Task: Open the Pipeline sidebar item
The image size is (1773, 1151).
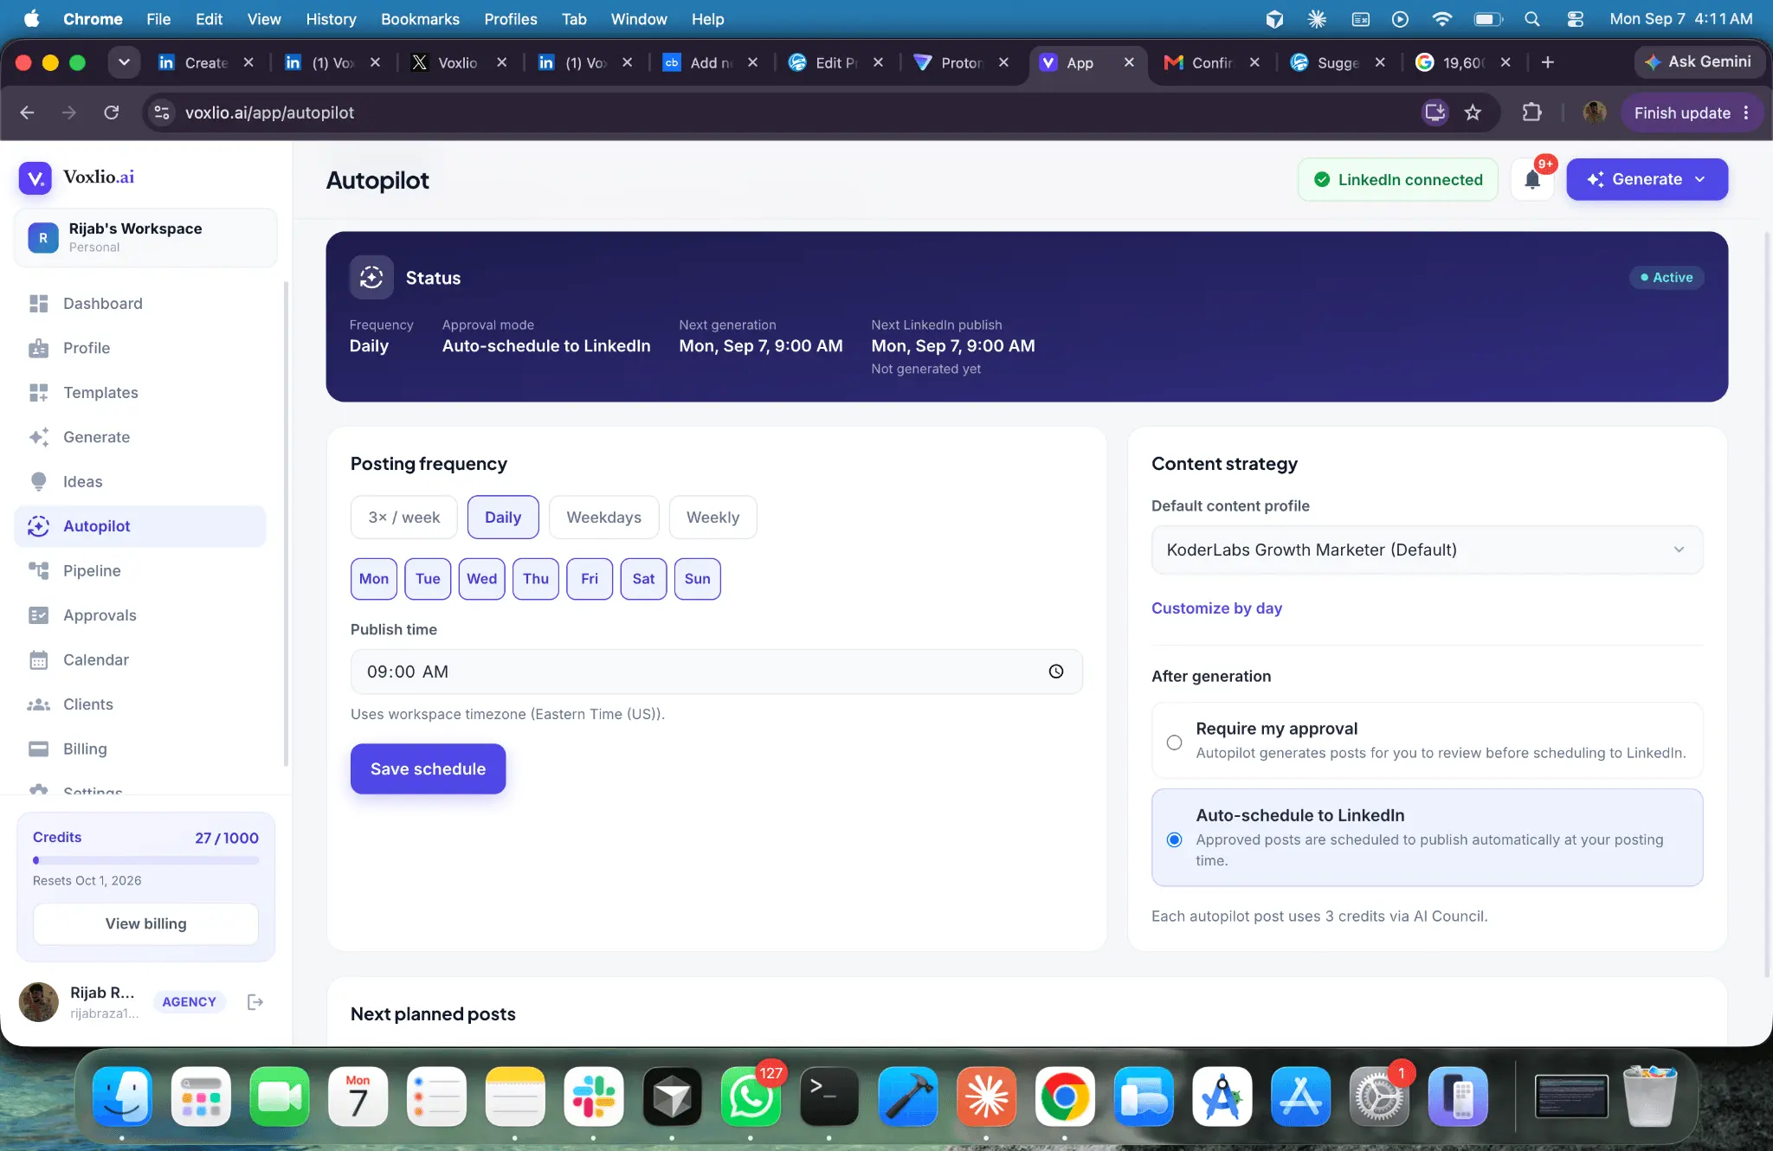Action: point(140,571)
